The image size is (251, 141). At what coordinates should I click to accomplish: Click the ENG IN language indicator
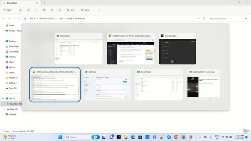click(217, 137)
